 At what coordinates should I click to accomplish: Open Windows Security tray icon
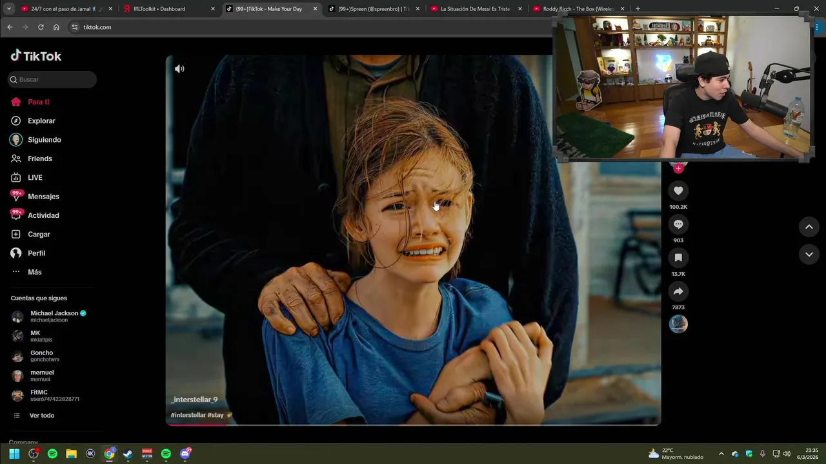coord(749,454)
